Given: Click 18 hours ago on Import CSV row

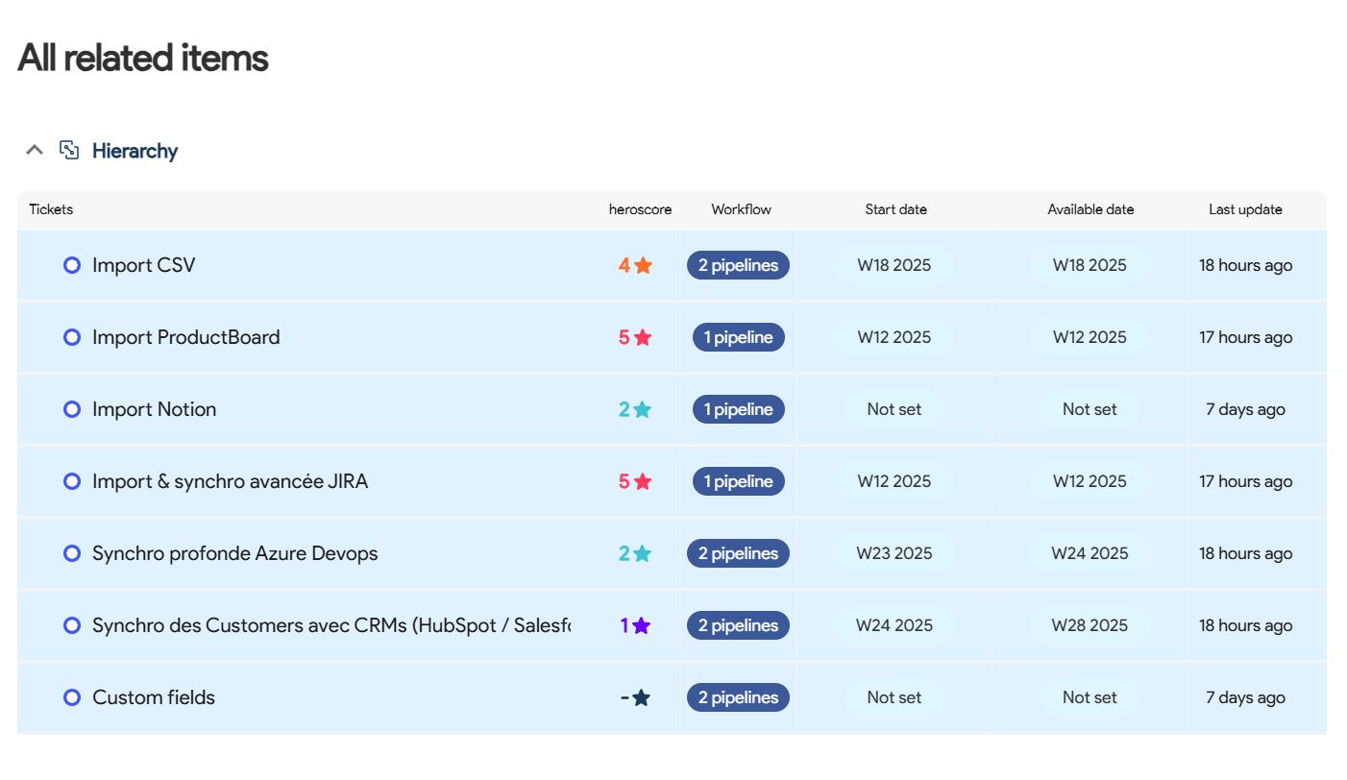Looking at the screenshot, I should tap(1245, 265).
